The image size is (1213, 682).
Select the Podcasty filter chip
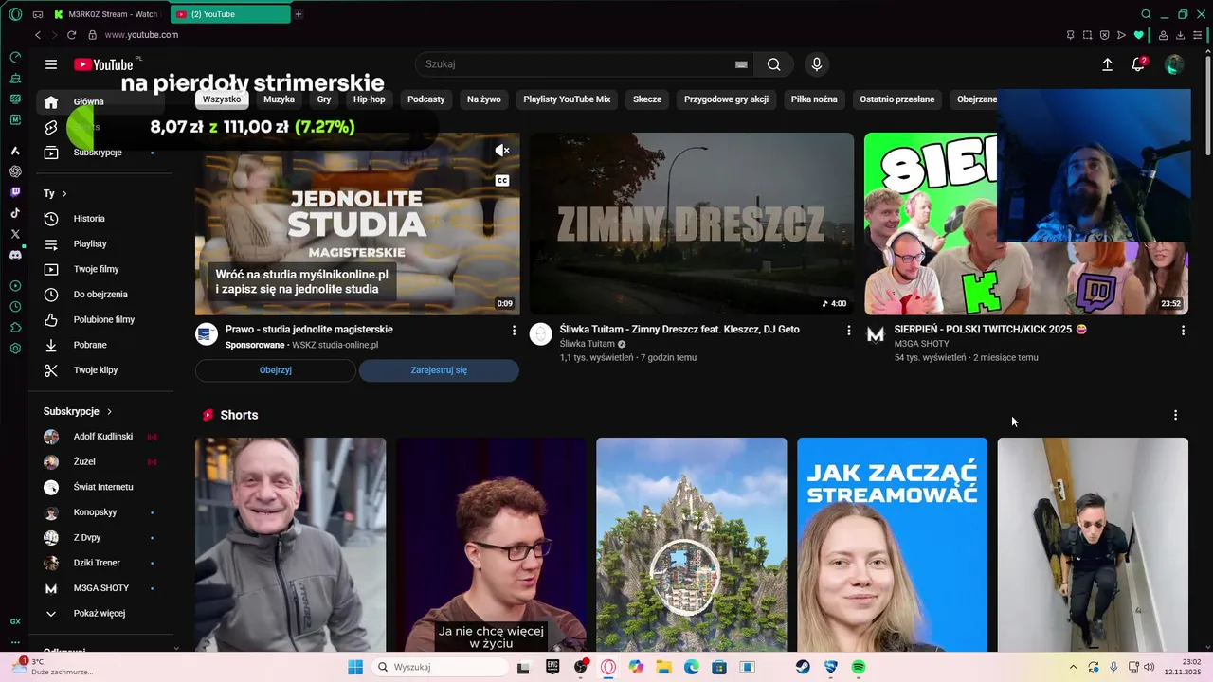tap(426, 99)
